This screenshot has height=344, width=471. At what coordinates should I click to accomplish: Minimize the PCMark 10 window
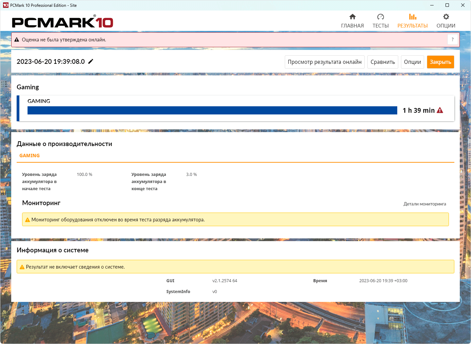(x=432, y=5)
